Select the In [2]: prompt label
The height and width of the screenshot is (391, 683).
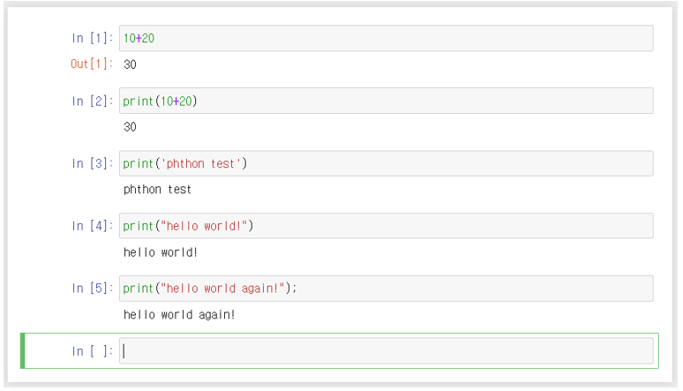(x=93, y=102)
